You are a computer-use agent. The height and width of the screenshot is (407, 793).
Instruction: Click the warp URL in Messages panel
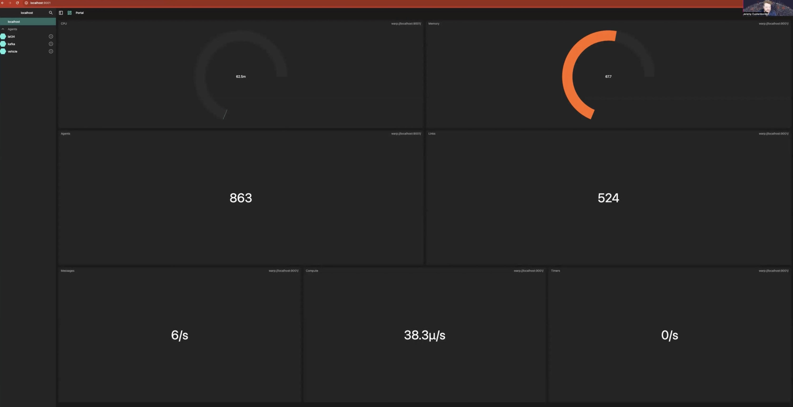coord(283,271)
